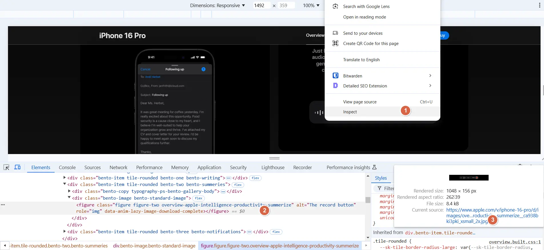Edit the viewport height field 359
This screenshot has width=544, height=250.
click(286, 5)
